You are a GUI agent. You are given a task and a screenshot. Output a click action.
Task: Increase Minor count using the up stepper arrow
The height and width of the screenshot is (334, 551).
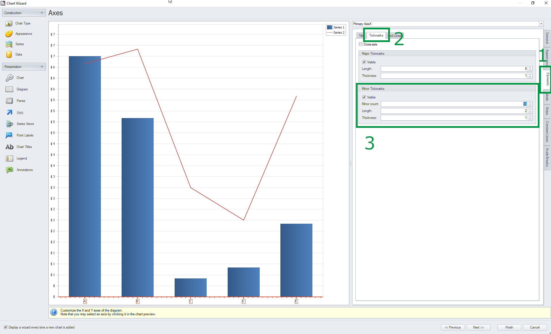click(530, 103)
